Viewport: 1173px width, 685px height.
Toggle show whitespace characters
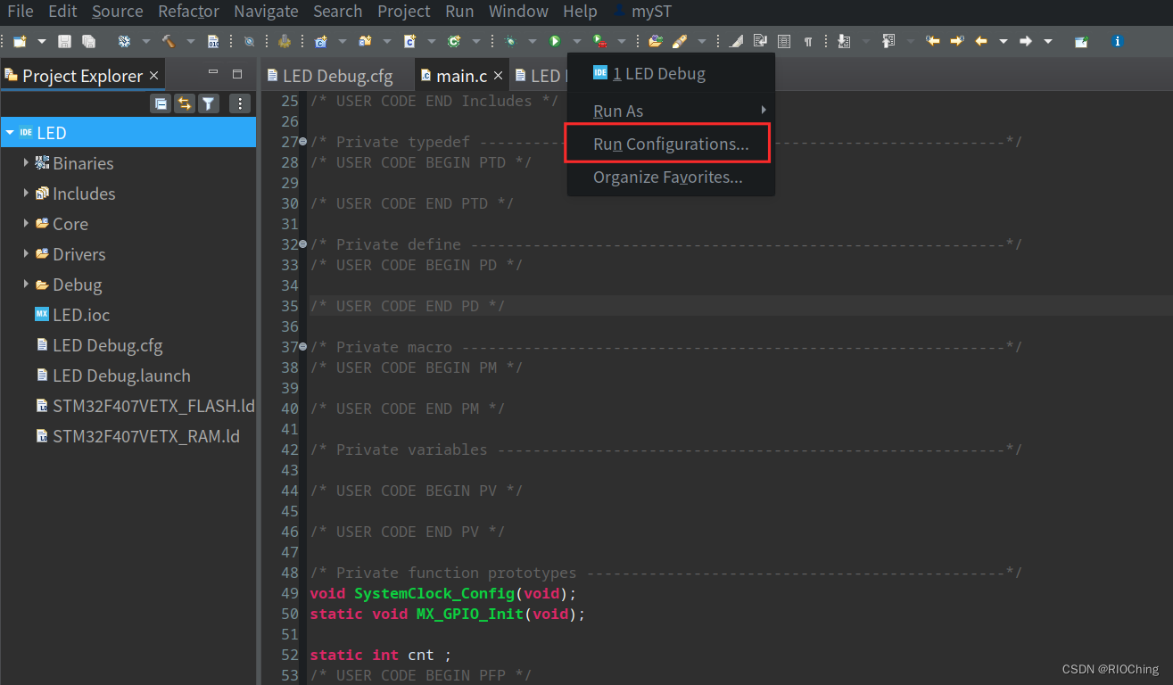click(x=808, y=41)
